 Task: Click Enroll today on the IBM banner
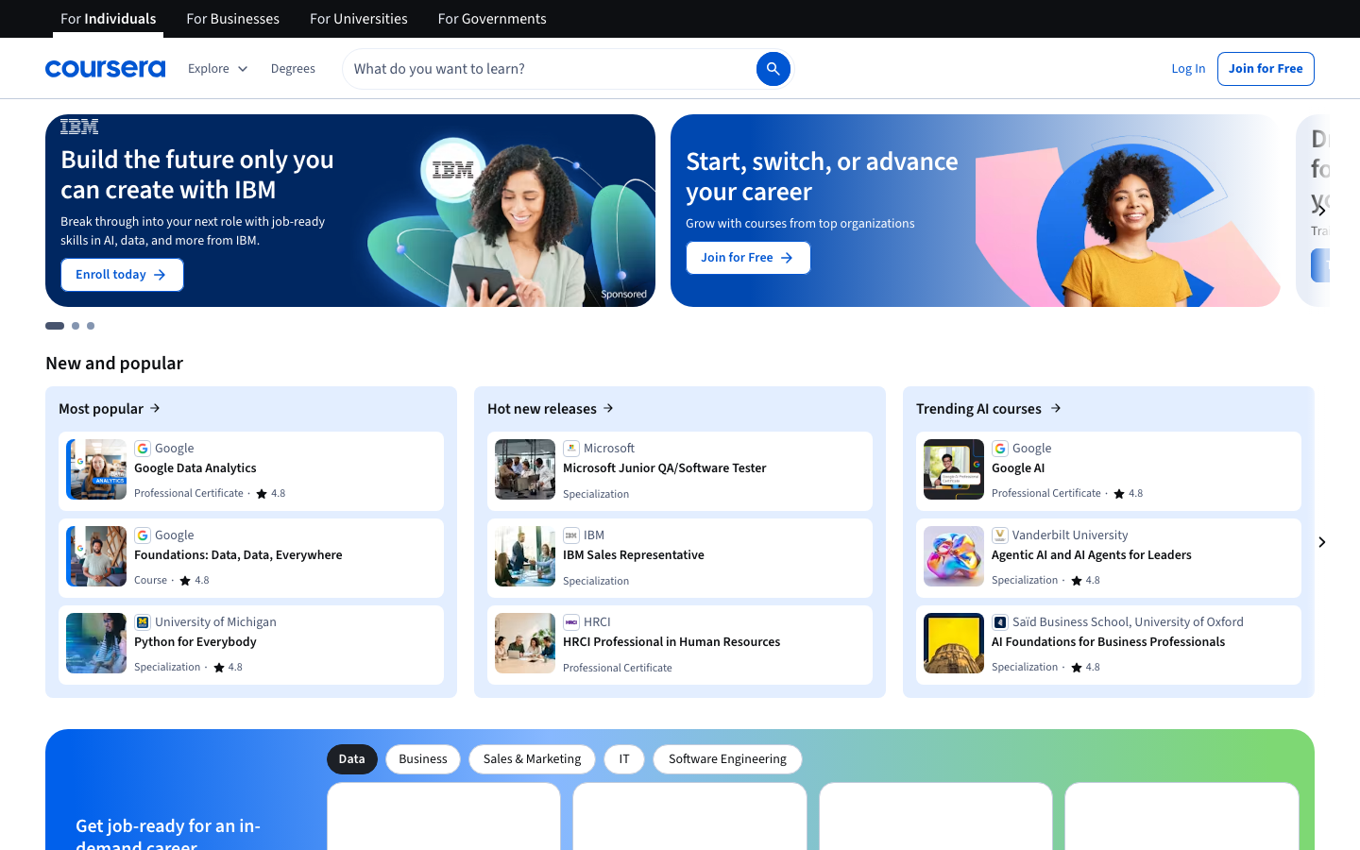coord(122,275)
